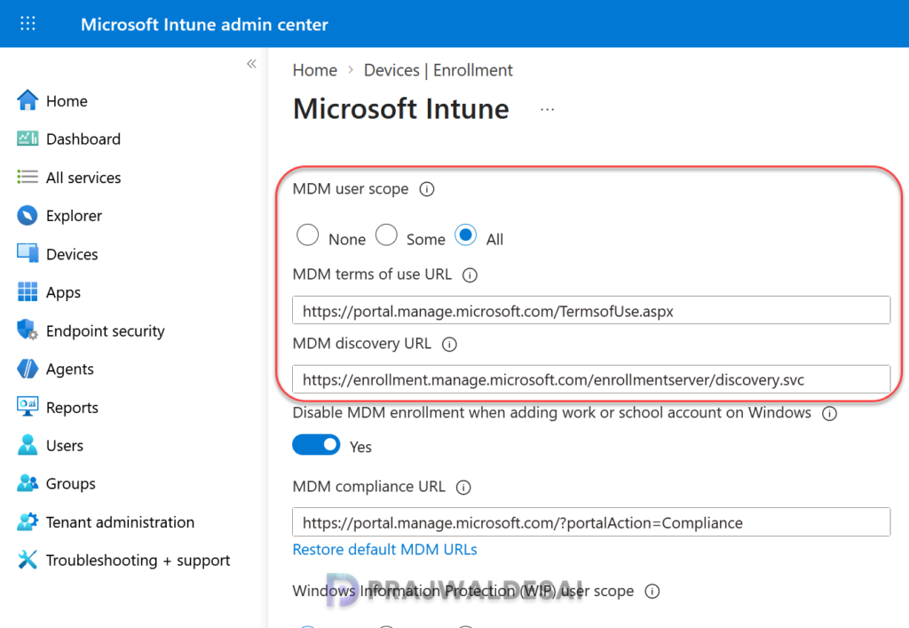The width and height of the screenshot is (909, 628).
Task: Toggle Disable MDM enrollment switch
Action: tap(316, 445)
